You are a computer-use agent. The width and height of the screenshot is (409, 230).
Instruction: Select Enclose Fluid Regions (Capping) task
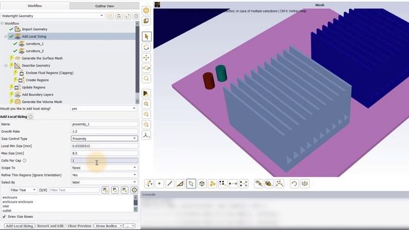click(50, 73)
